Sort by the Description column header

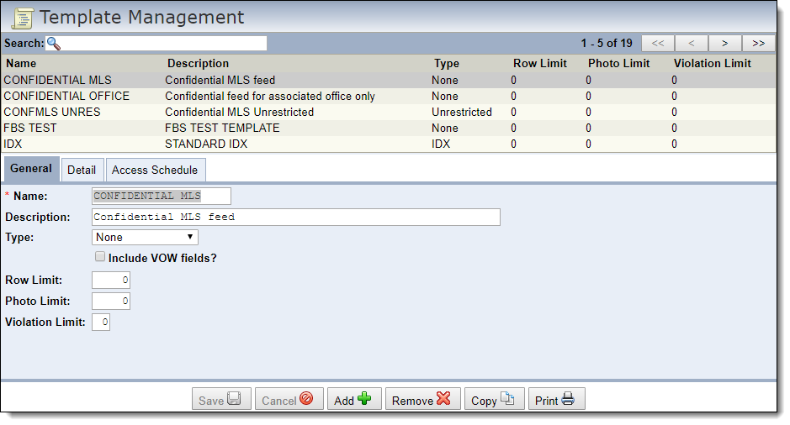click(198, 63)
